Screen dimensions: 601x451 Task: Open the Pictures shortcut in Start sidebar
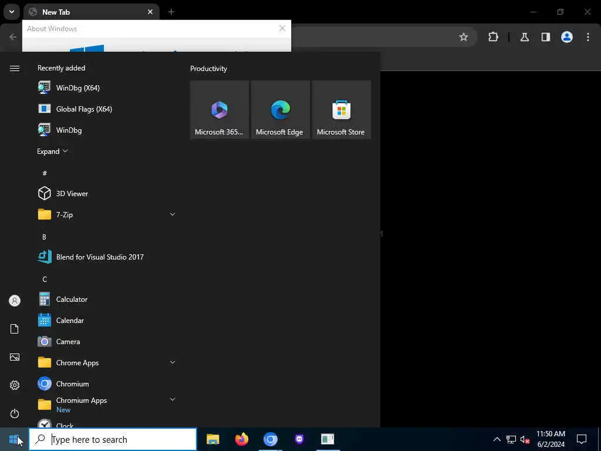point(15,357)
